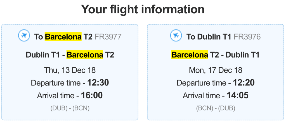The height and width of the screenshot is (125, 286).
Task: Click the plane icon beside To Barcelona T2
Action: click(x=24, y=36)
